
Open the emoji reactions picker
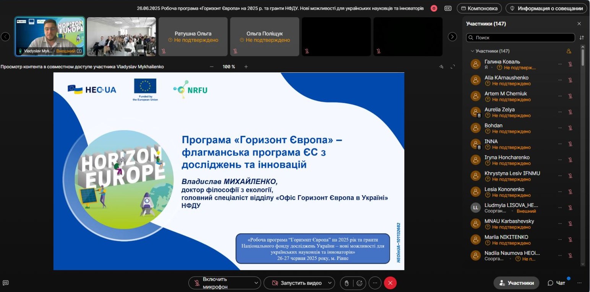pos(360,283)
